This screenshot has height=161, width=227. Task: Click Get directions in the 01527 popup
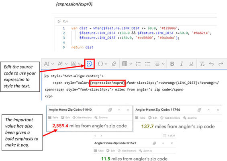[x=127, y=151]
